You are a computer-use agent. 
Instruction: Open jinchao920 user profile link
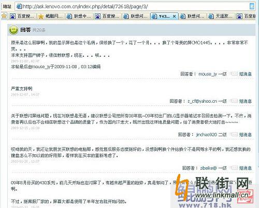(x=206, y=134)
